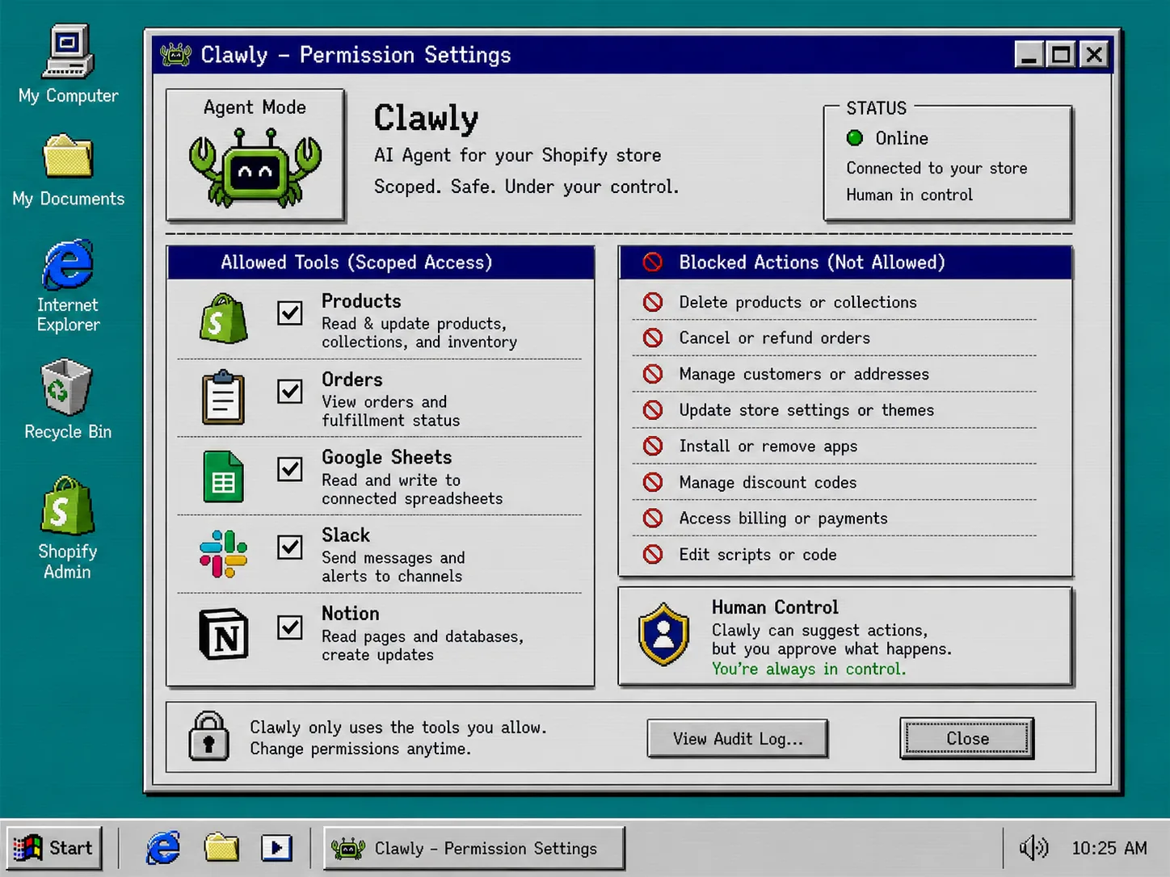Click the "Human Control" heading
The width and height of the screenshot is (1170, 877).
pos(775,607)
